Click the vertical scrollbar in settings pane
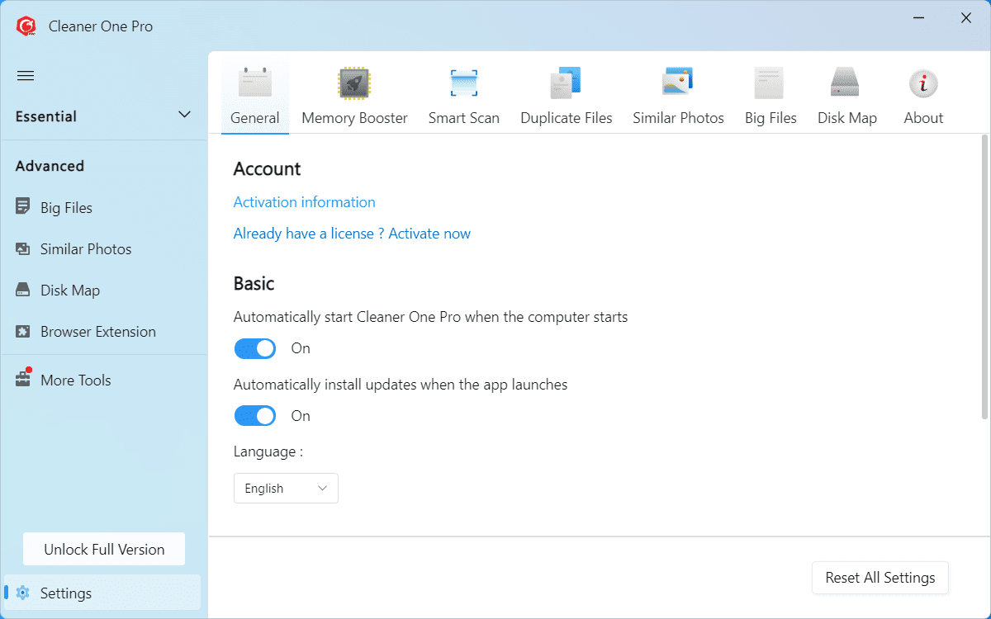Image resolution: width=991 pixels, height=619 pixels. coord(983,276)
